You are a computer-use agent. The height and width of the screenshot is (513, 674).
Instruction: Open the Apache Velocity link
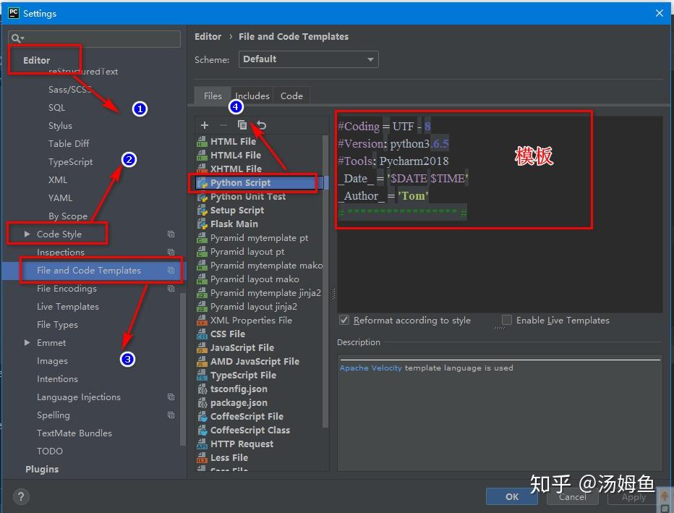click(x=370, y=368)
